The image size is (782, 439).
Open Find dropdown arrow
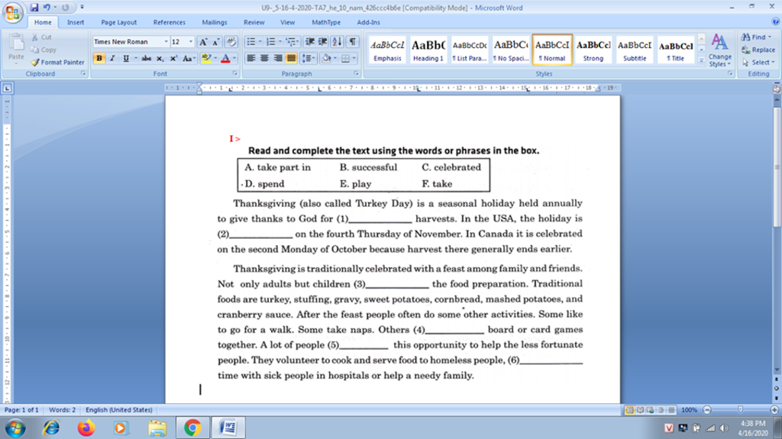click(x=770, y=37)
